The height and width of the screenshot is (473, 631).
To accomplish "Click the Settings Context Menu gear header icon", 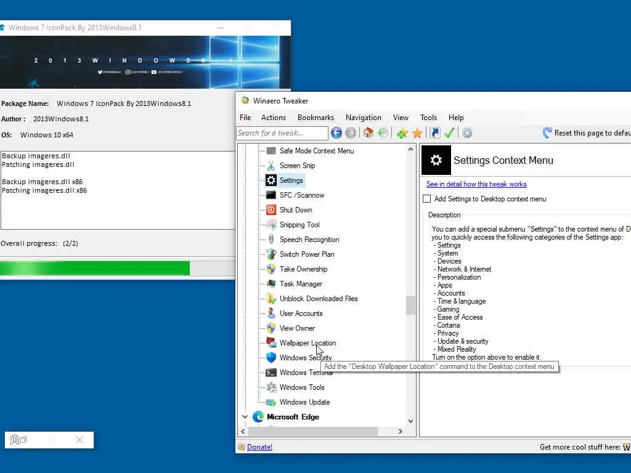I will click(436, 160).
